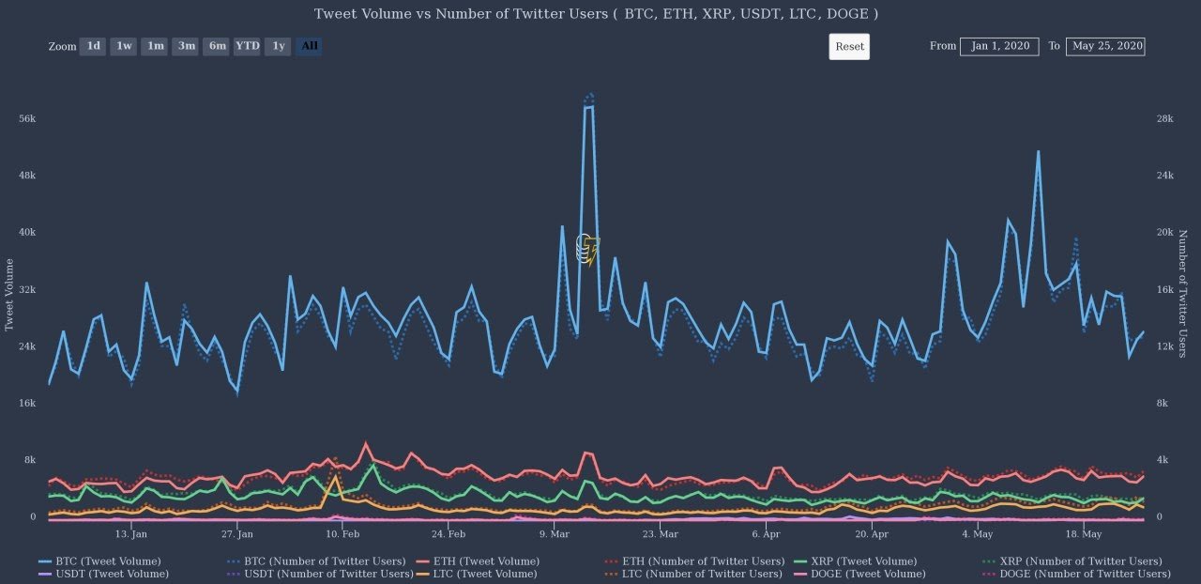Hide the ETH (Tweet Volume) series
1201x584 pixels.
[x=478, y=561]
